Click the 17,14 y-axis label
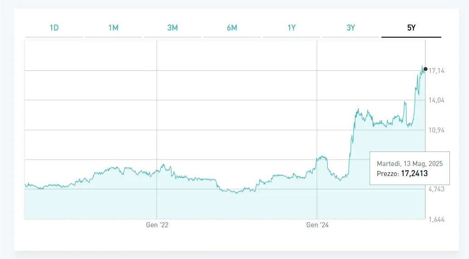469x259 pixels. click(436, 71)
